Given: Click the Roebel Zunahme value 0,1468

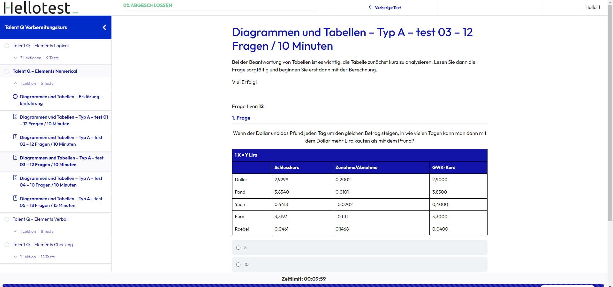Looking at the screenshot, I should click(x=342, y=229).
